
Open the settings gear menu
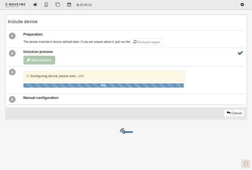pyautogui.click(x=242, y=4)
